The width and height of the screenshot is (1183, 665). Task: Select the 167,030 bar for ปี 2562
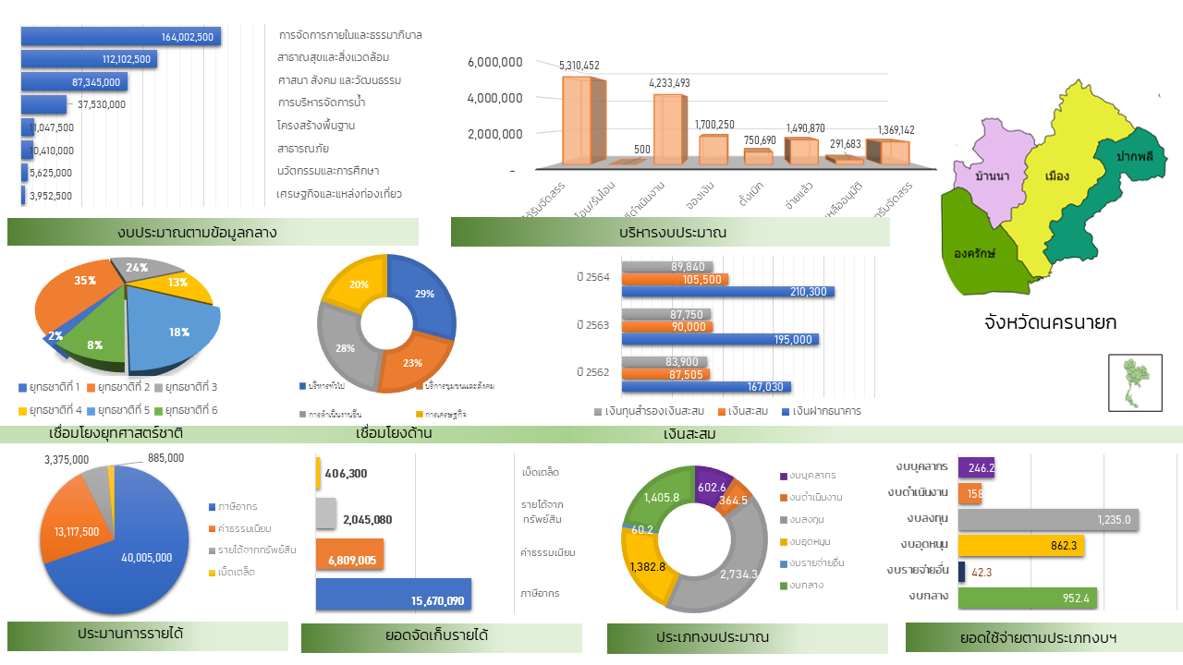[707, 387]
